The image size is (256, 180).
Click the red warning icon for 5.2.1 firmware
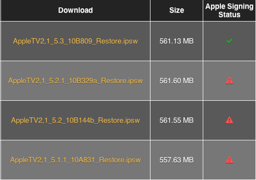[229, 81]
